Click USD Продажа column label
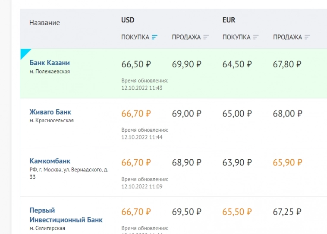Screen dimensions: 327x234 tap(186, 38)
